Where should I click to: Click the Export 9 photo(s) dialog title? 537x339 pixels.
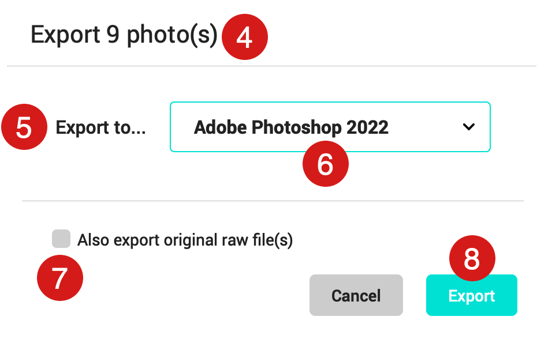coord(124,35)
